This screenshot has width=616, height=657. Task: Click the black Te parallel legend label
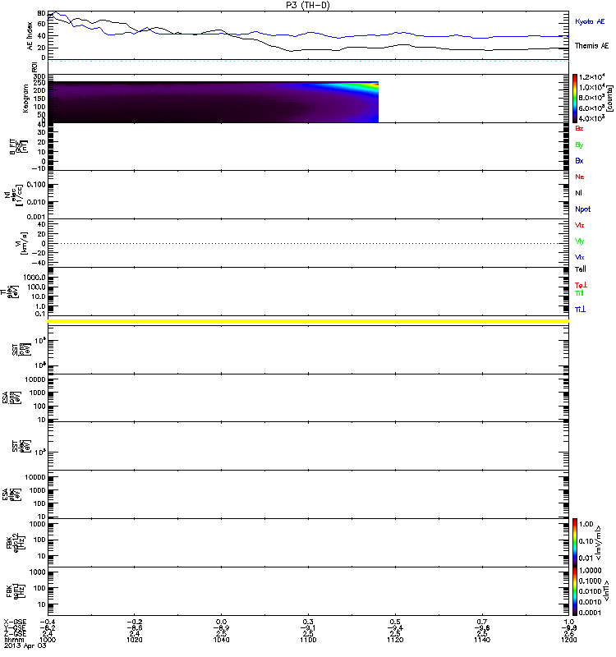pos(580,269)
